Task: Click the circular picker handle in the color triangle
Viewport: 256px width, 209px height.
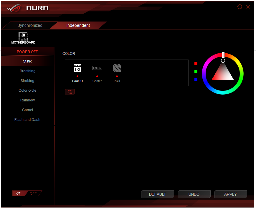Action: click(x=223, y=61)
